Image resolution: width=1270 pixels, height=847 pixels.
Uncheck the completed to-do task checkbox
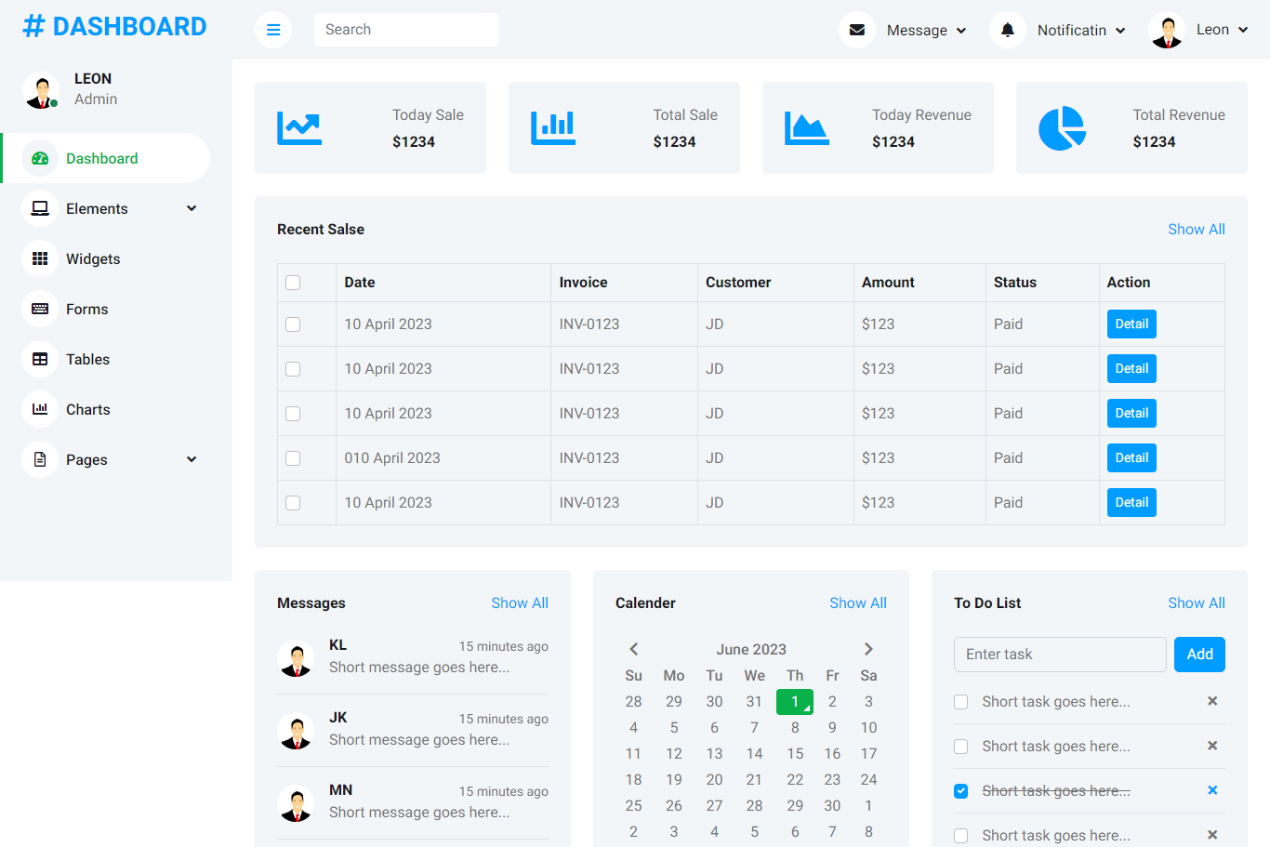click(x=961, y=791)
